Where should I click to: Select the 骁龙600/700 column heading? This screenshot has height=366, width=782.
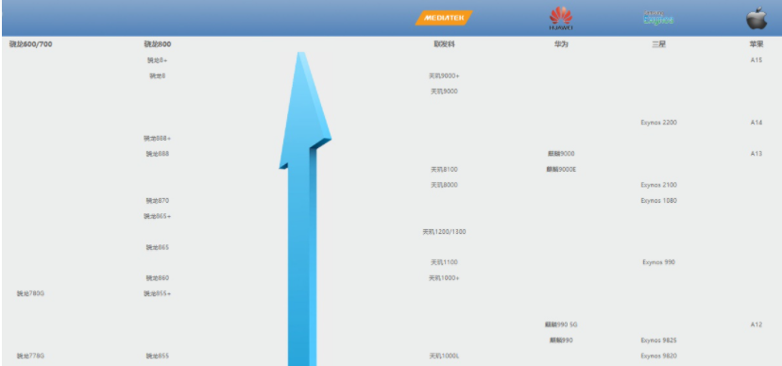[x=30, y=44]
